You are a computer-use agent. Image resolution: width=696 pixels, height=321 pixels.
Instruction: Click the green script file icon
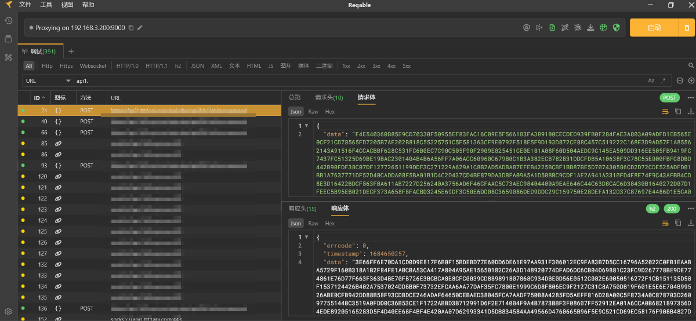[x=552, y=27]
